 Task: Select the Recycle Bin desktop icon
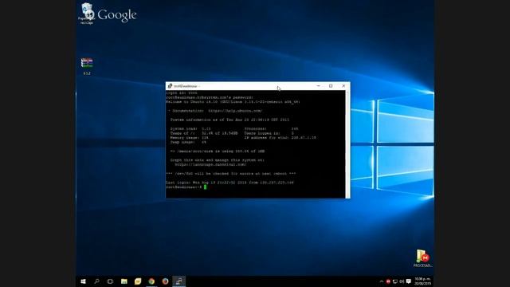coord(87,14)
